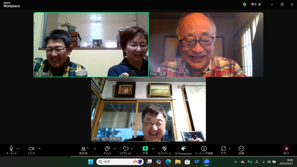Image resolution: width=297 pixels, height=167 pixels.
Task: Show hidden system tray icons
Action: [x=236, y=162]
